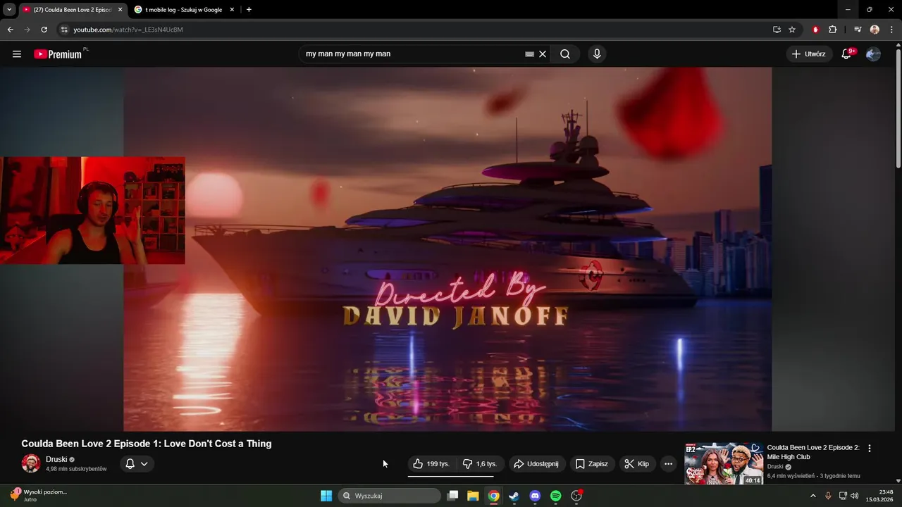Start voice search with the microphone
902x507 pixels.
coord(597,54)
